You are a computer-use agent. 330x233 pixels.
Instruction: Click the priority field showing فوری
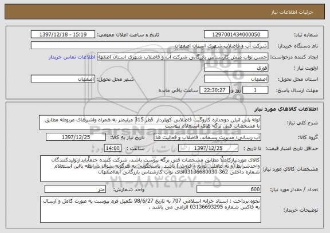[x=236, y=68]
